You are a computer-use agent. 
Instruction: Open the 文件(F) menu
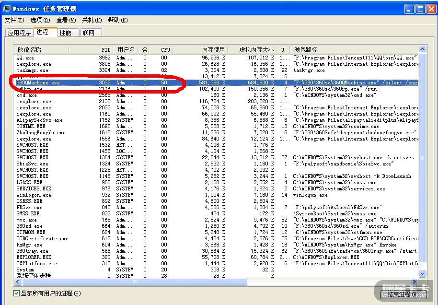tap(14, 20)
